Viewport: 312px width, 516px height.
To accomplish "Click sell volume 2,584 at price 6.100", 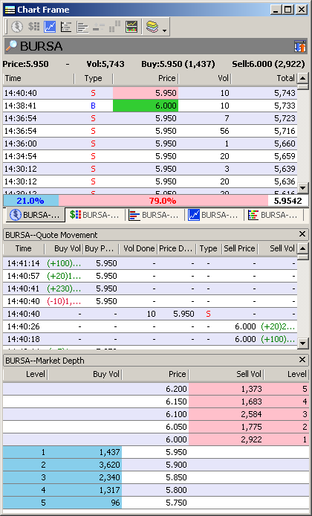I will pyautogui.click(x=251, y=414).
